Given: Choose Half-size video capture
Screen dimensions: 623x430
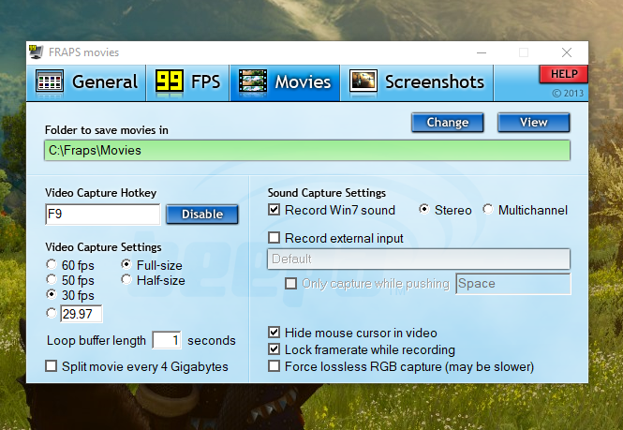Looking at the screenshot, I should click(126, 280).
